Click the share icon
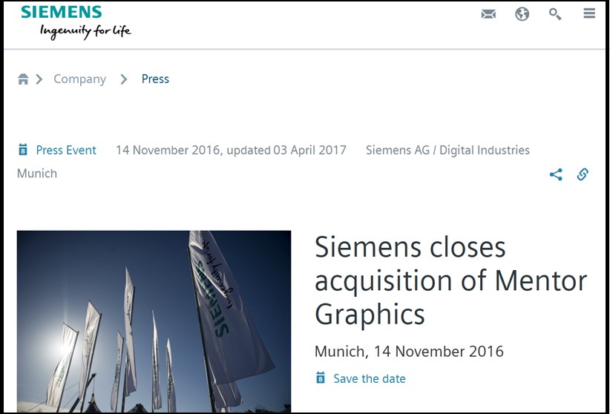Screen dimensions: 610x414 pyautogui.click(x=556, y=175)
